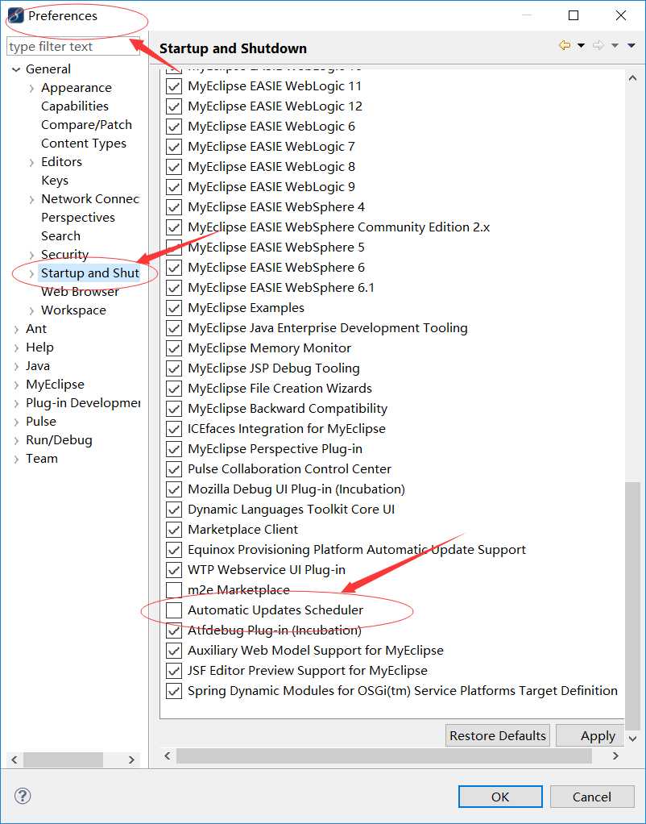This screenshot has width=646, height=824.
Task: Expand the MyEclipse preferences node
Action: 16,385
